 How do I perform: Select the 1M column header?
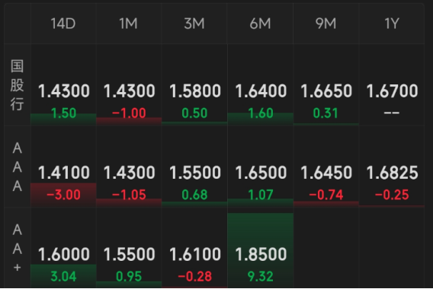coord(129,24)
